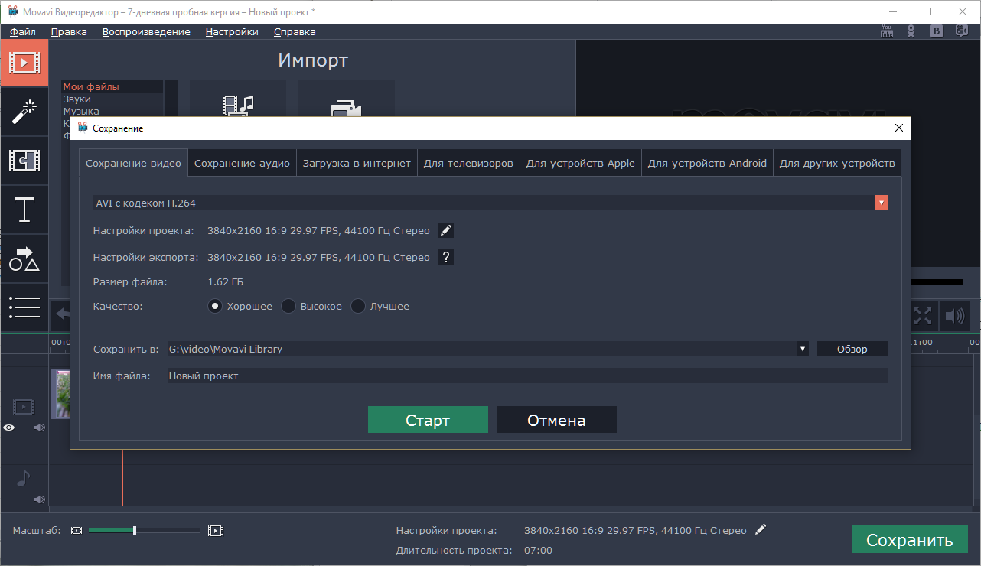Open the Воспроизведение menu
Viewport: 981px width, 566px height.
coord(146,31)
